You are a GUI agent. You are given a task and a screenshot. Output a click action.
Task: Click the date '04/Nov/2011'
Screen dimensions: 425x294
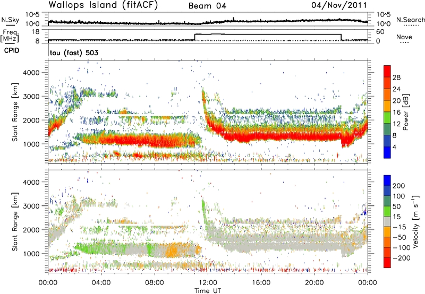click(x=339, y=5)
